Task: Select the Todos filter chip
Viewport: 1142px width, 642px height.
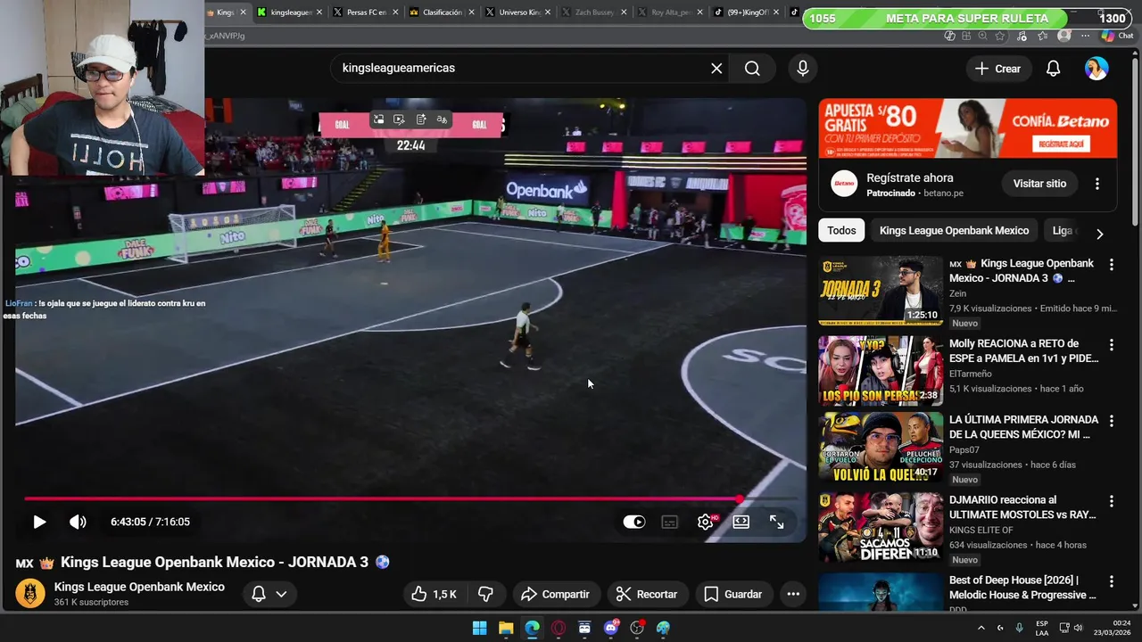Action: tap(841, 230)
